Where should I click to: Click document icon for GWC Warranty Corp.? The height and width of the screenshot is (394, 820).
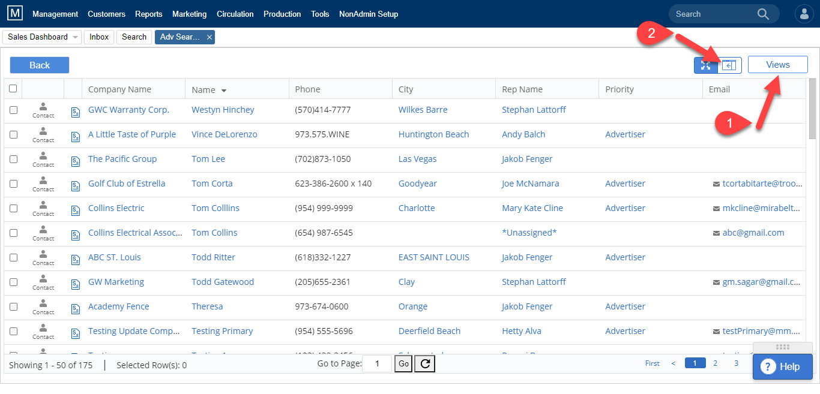click(x=75, y=112)
